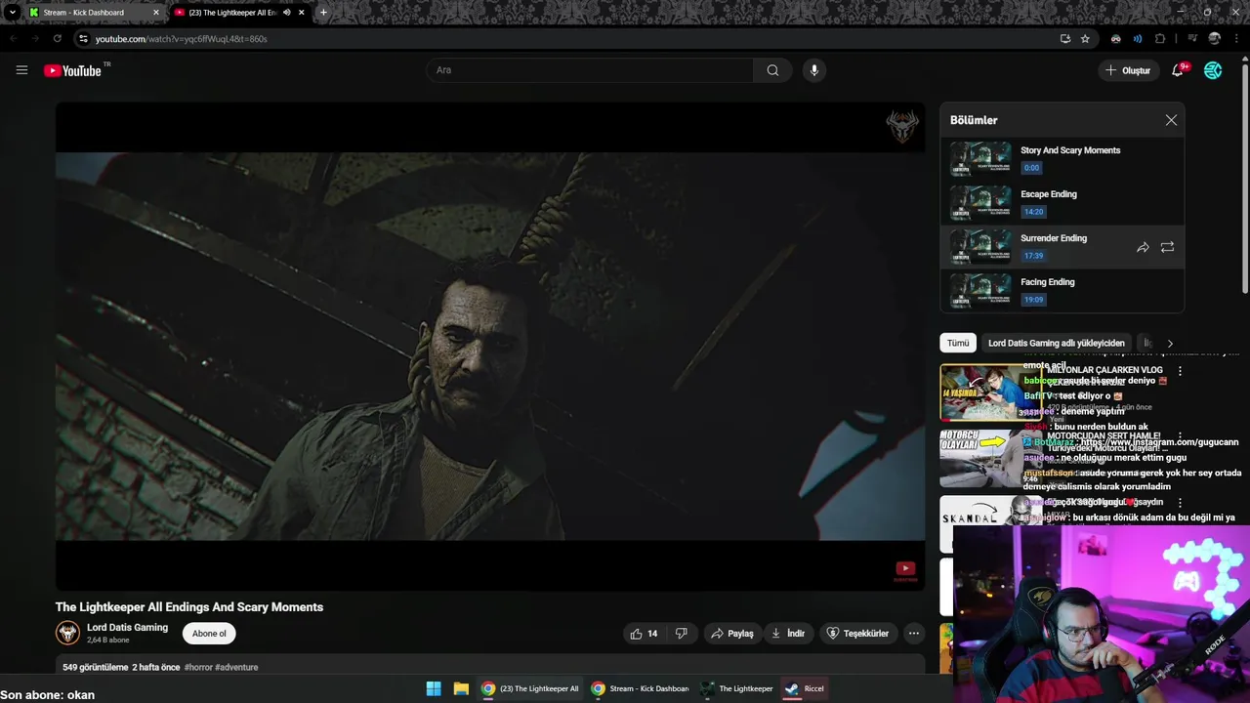Open The Lightkeeper taskbar app
The image size is (1250, 703).
coord(737,688)
